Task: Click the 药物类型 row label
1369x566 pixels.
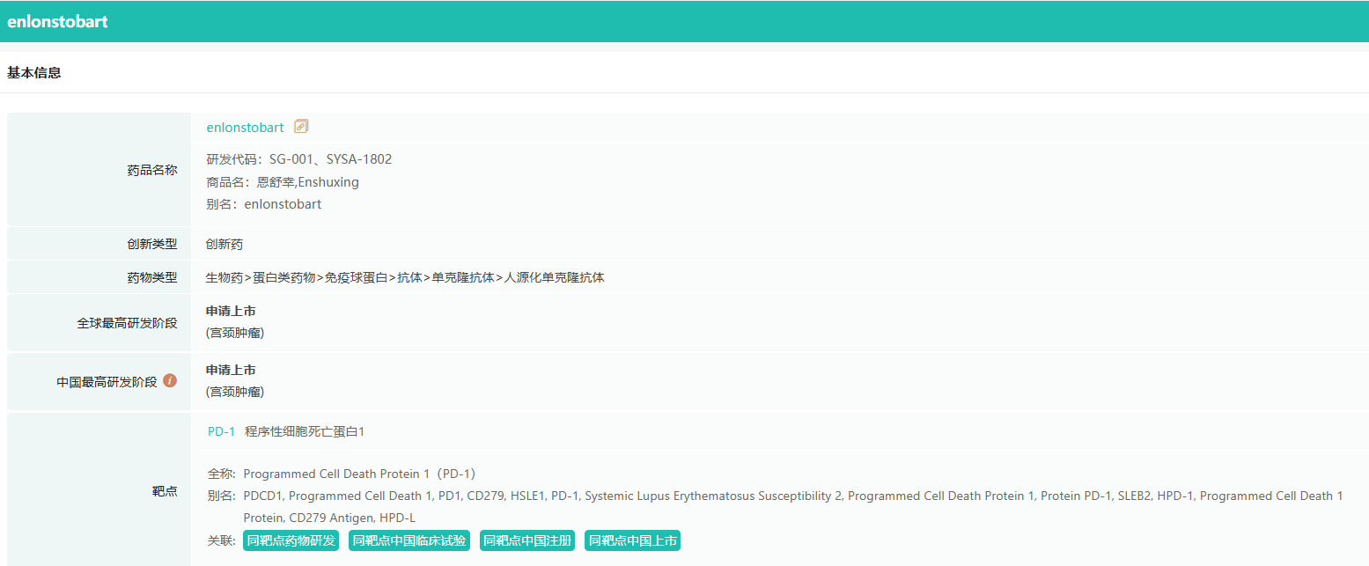Action: pos(152,277)
